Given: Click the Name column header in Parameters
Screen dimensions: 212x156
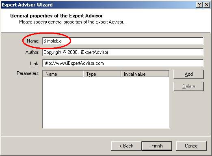Looking at the screenshot, I should pyautogui.click(x=63, y=74).
